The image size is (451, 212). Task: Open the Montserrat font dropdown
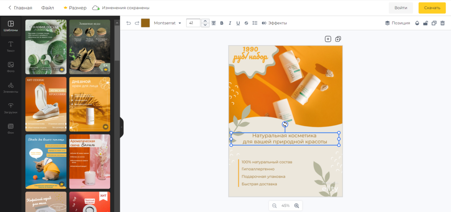click(168, 23)
